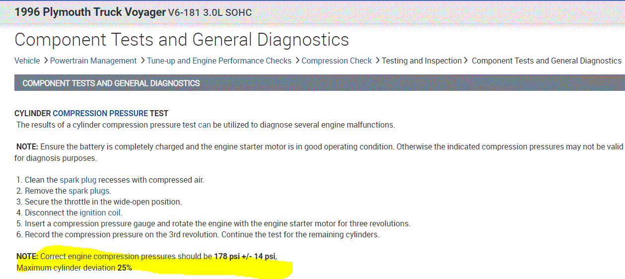Go to Powertrain Management breadcrumb
This screenshot has width=625, height=279.
click(93, 61)
